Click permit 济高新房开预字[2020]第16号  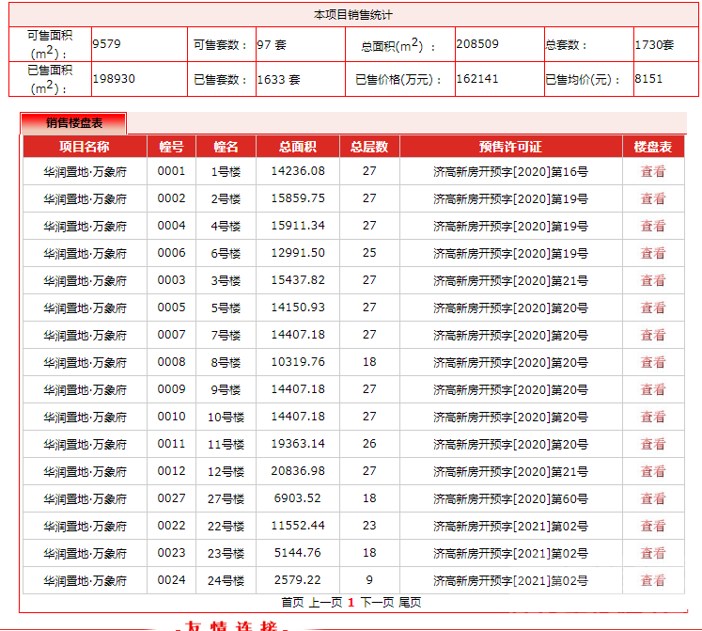pos(510,172)
